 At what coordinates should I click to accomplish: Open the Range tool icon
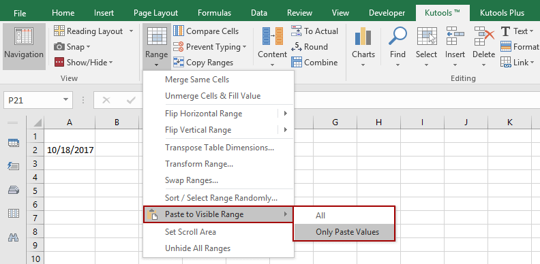(x=157, y=37)
